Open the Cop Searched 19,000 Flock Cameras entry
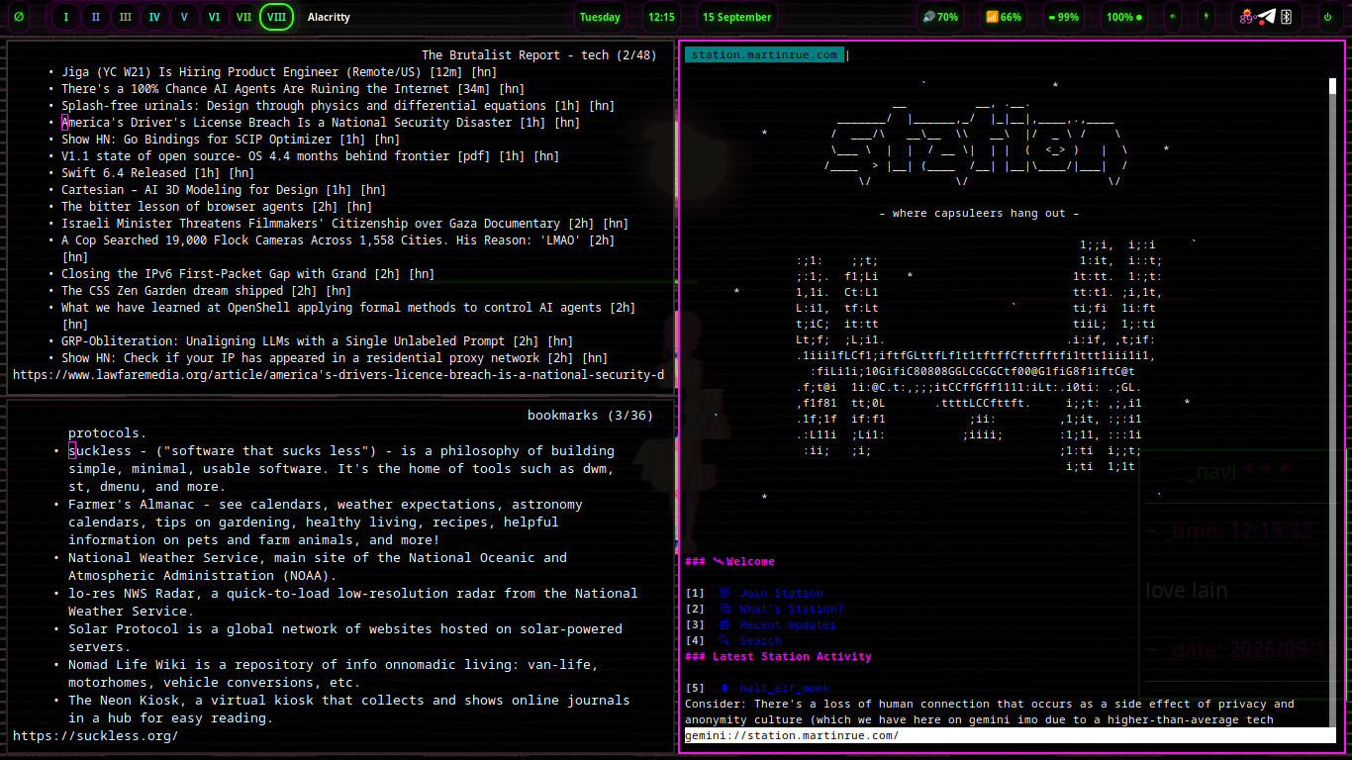 [x=338, y=248]
